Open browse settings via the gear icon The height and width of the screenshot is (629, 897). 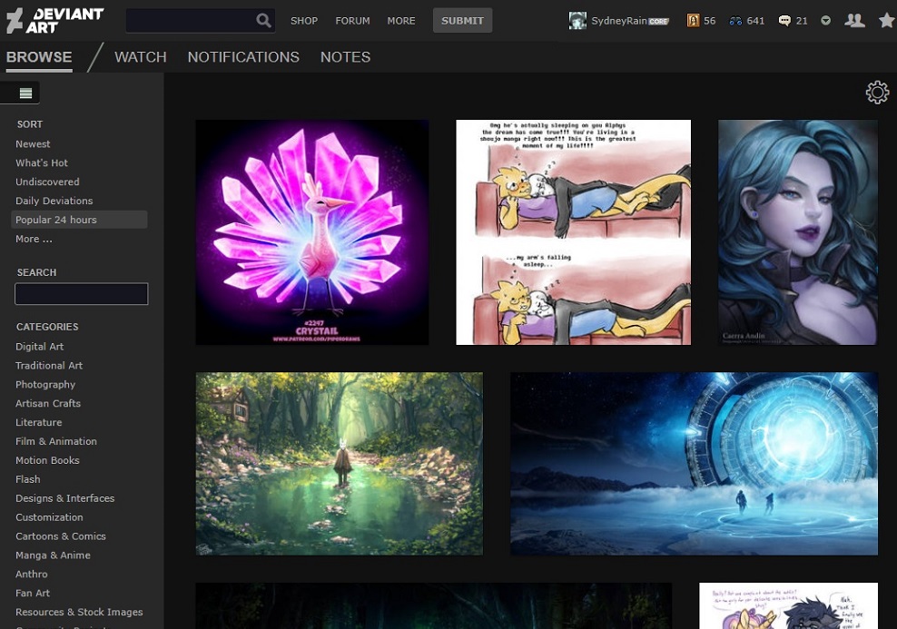877,92
